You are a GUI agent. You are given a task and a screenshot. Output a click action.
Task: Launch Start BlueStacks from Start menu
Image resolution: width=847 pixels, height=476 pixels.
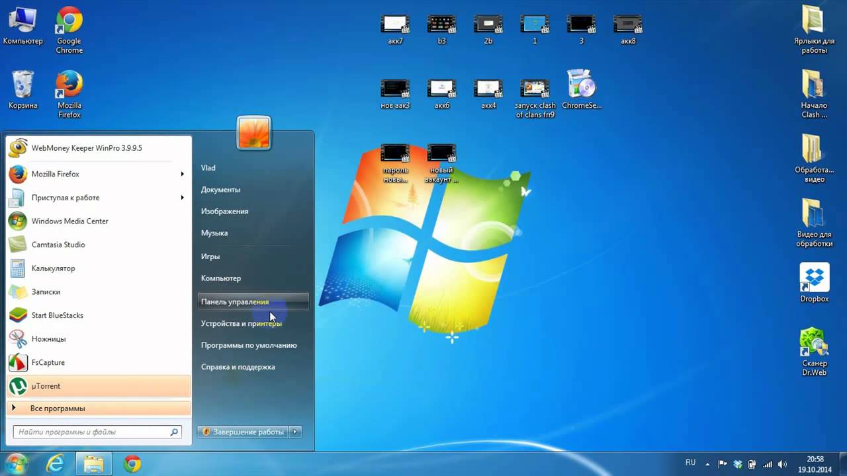point(99,315)
